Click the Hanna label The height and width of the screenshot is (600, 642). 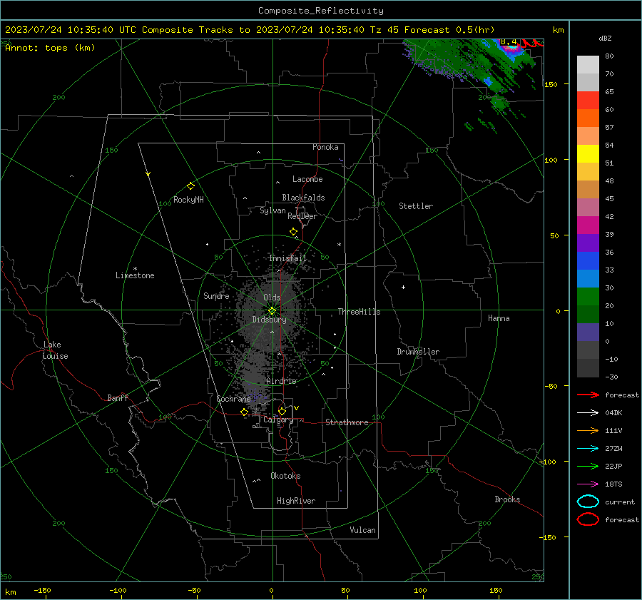click(x=499, y=318)
